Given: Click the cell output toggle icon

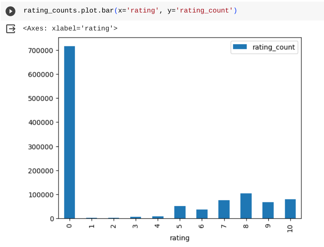Looking at the screenshot, I should (x=10, y=29).
